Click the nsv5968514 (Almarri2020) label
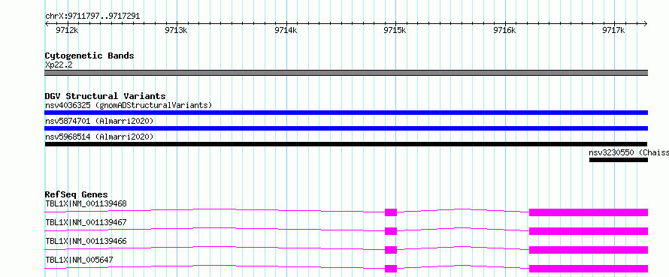 [99, 137]
